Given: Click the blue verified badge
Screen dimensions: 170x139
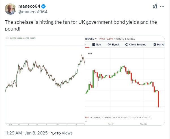Looking at the screenshot, I should (44, 6).
